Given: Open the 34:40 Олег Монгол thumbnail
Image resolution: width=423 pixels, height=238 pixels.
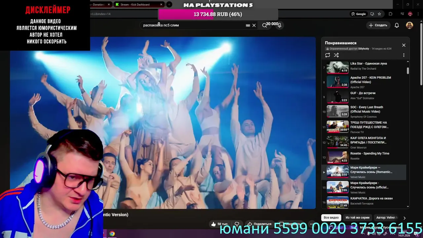Looking at the screenshot, I should coord(338,142).
